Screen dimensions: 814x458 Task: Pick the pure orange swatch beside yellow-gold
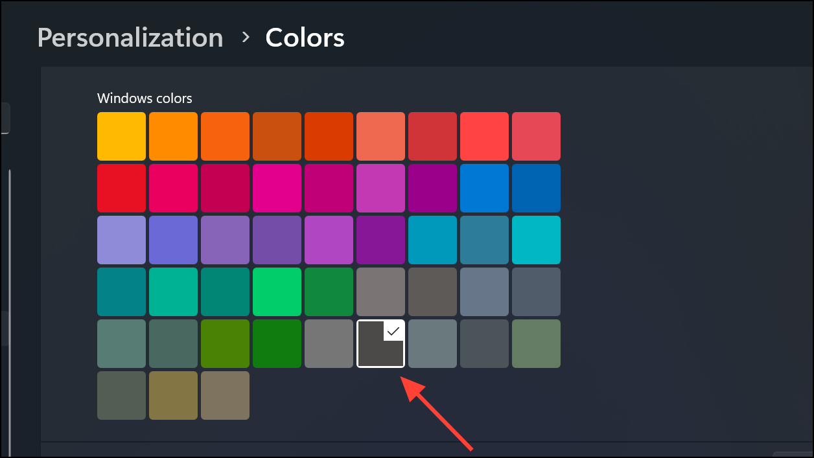coord(173,136)
